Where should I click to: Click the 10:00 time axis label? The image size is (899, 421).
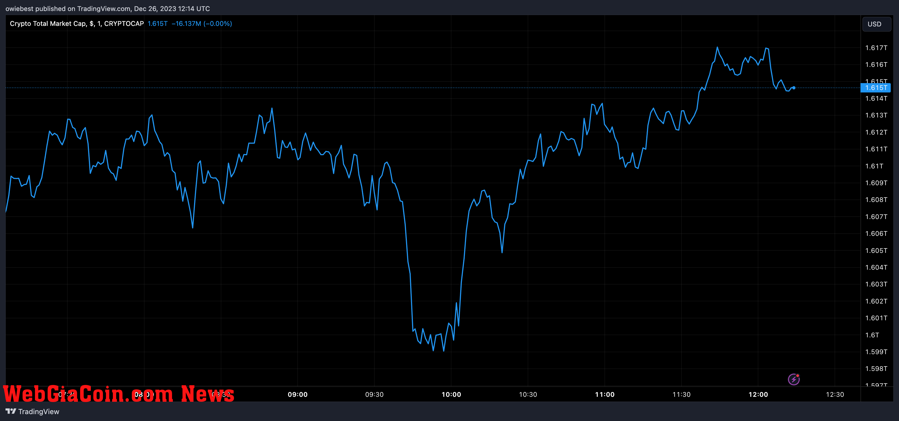451,395
